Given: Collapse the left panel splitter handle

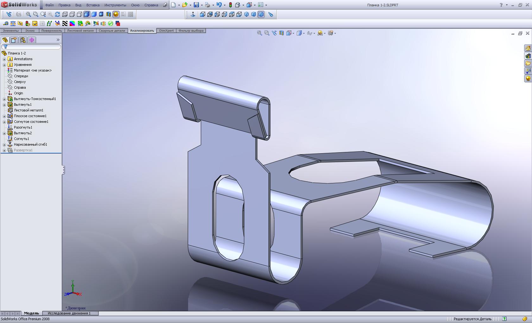Looking at the screenshot, I should click(63, 170).
